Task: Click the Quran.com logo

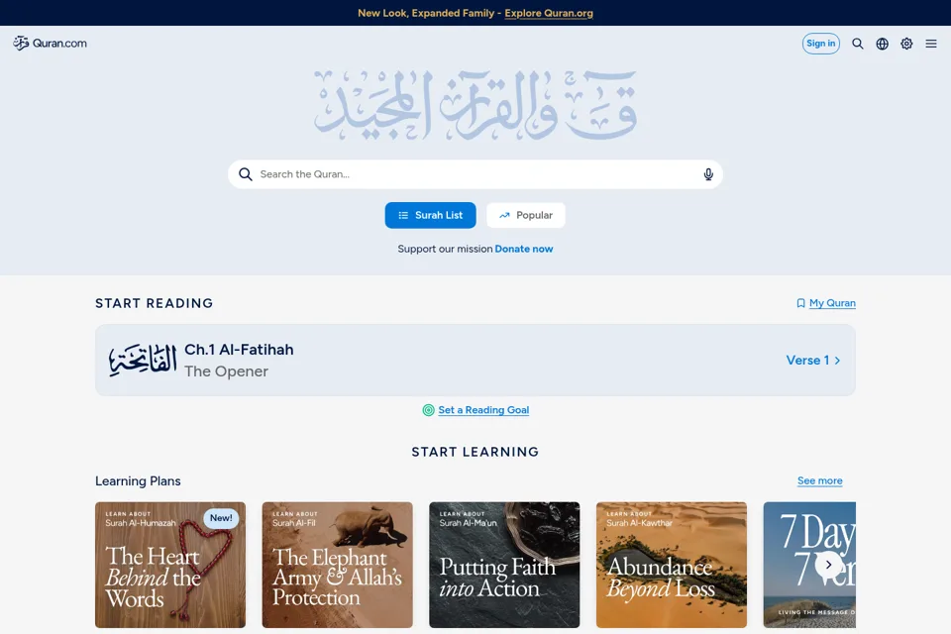Action: point(50,43)
